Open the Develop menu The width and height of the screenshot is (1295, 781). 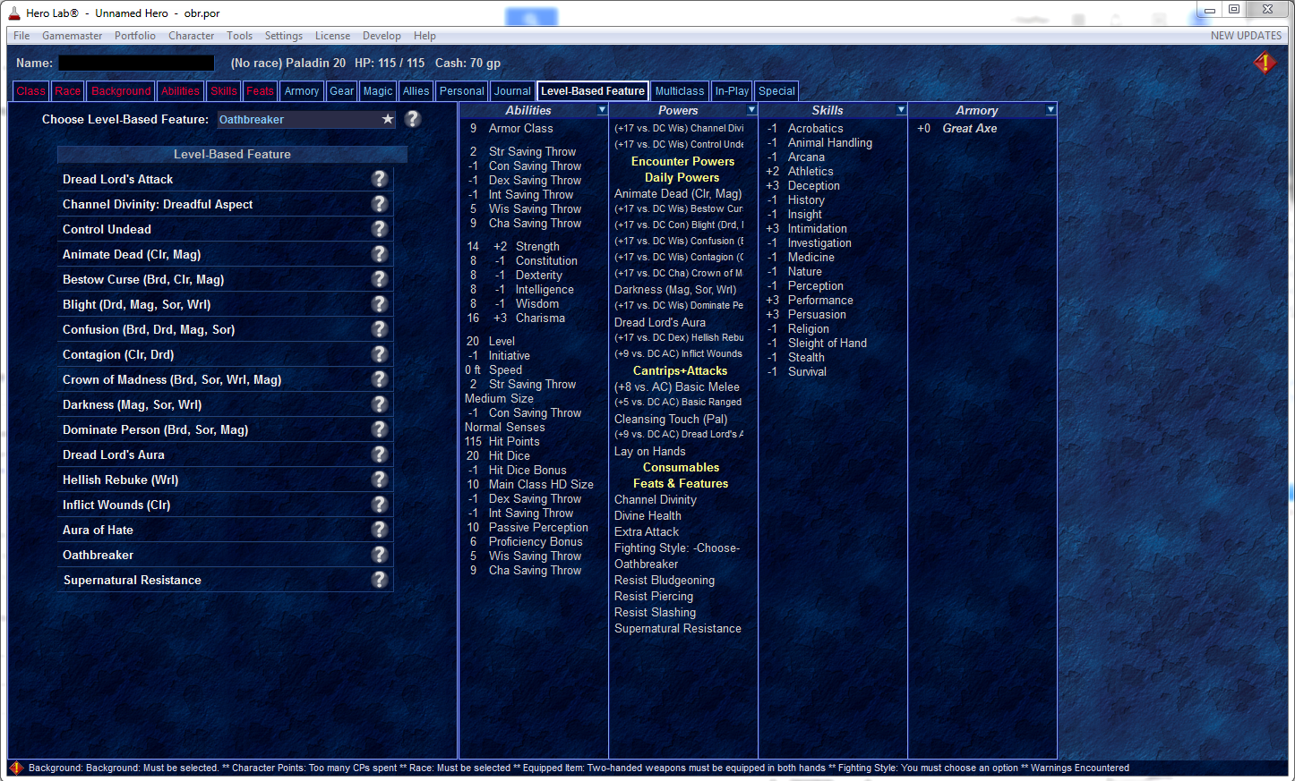point(382,36)
